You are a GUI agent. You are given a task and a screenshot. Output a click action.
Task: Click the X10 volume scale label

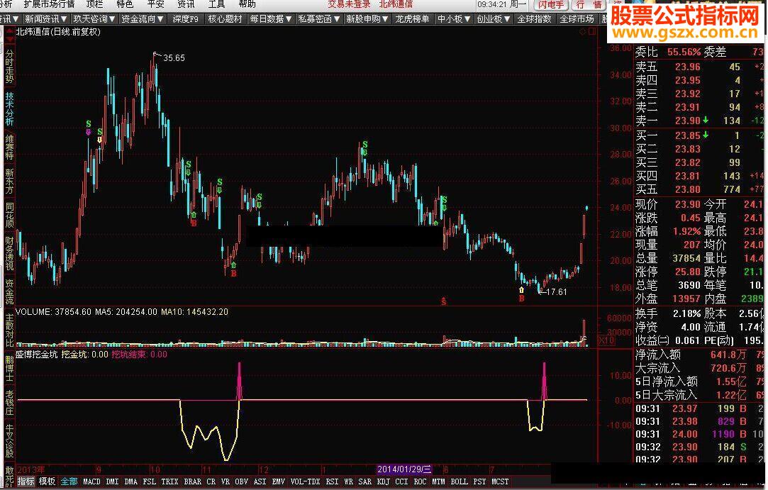tap(606, 340)
